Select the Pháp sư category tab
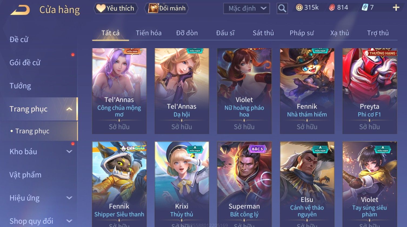The image size is (407, 227). click(302, 33)
